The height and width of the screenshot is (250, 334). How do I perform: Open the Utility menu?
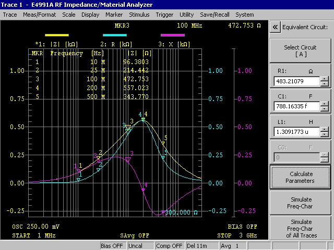(186, 15)
